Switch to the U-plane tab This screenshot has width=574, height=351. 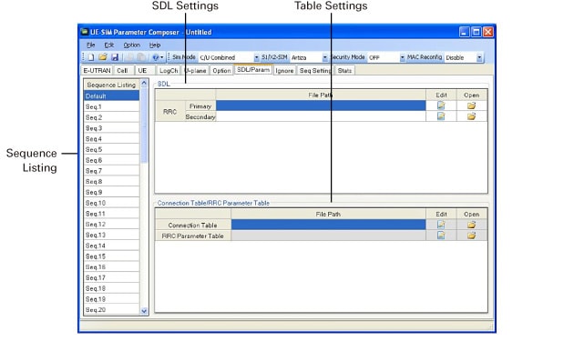tap(196, 71)
